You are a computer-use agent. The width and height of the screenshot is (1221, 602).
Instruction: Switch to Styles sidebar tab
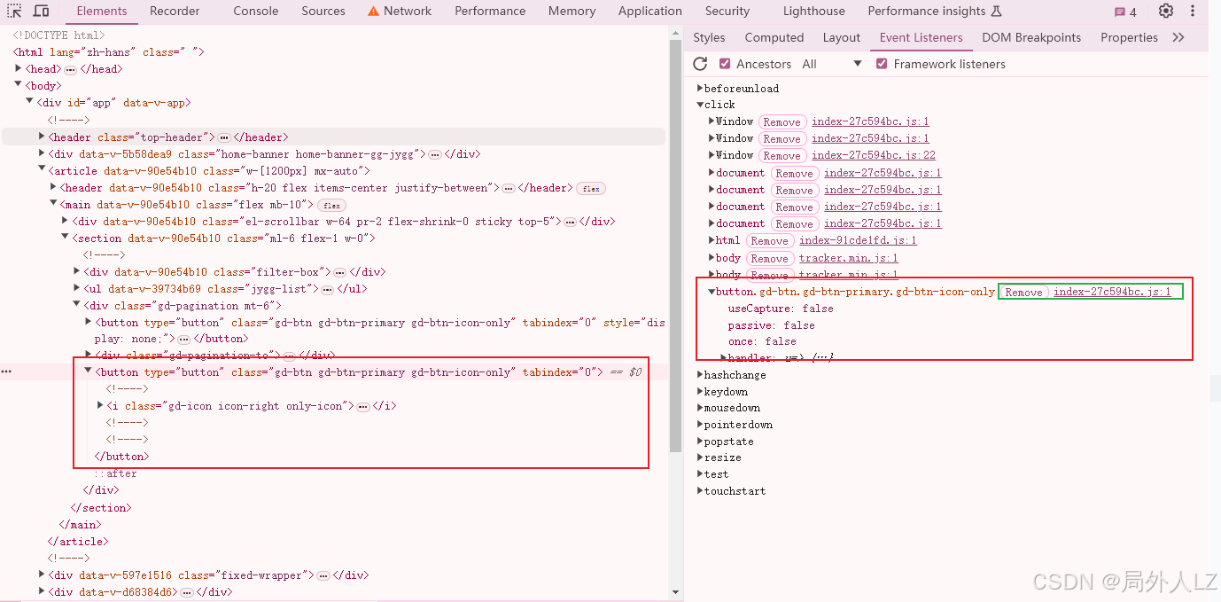point(709,37)
